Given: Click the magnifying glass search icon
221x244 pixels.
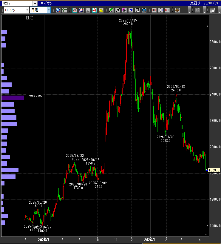Looking at the screenshot, I should pyautogui.click(x=58, y=10).
